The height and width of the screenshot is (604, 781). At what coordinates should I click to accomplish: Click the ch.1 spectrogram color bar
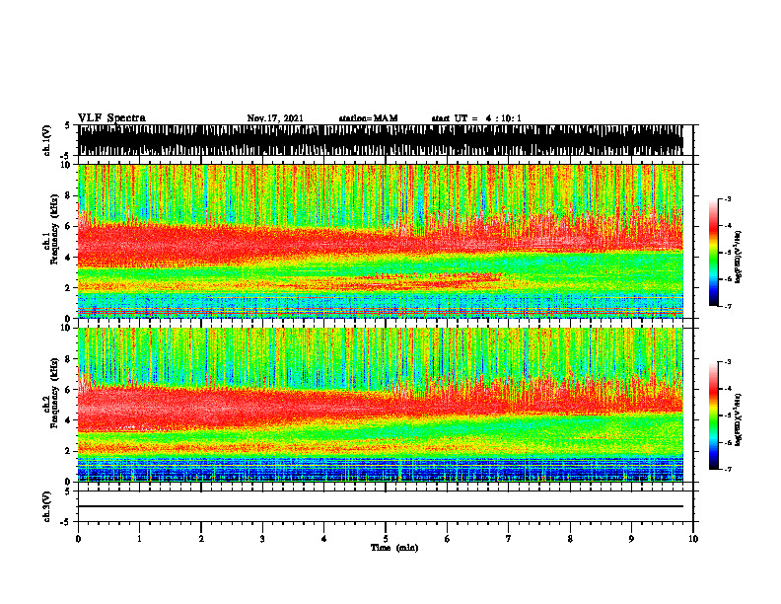click(713, 253)
